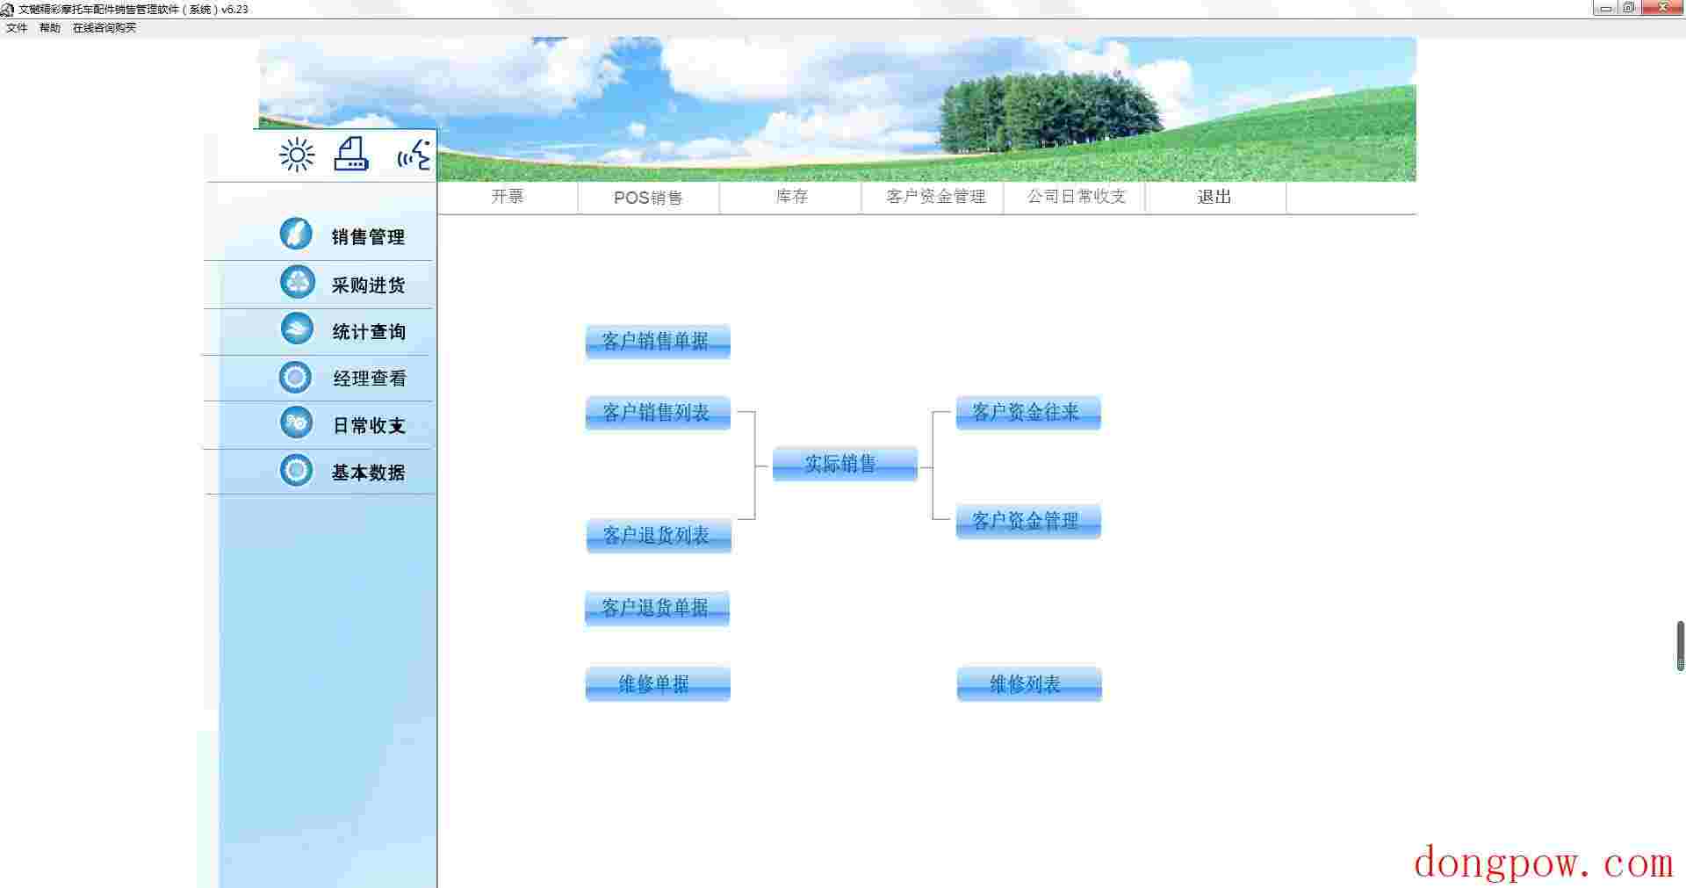This screenshot has width=1686, height=888.
Task: Click the scrollbar handle at right edge
Action: click(1681, 646)
